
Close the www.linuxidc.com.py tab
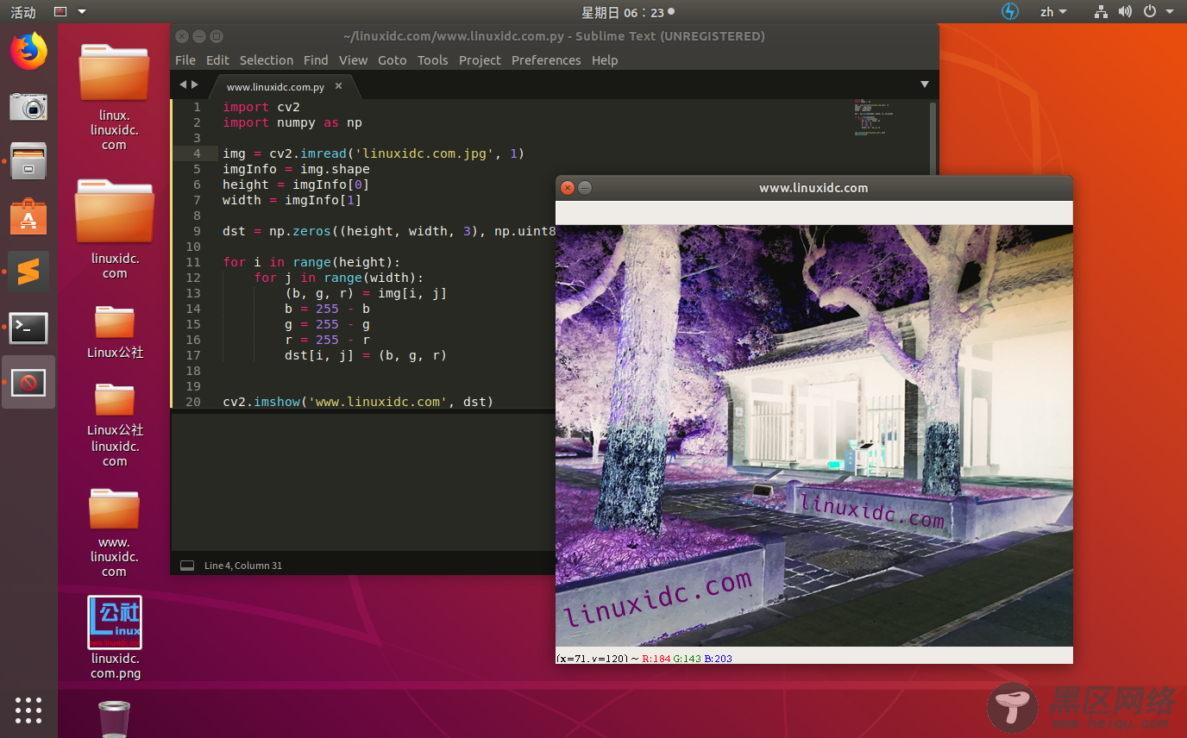338,86
